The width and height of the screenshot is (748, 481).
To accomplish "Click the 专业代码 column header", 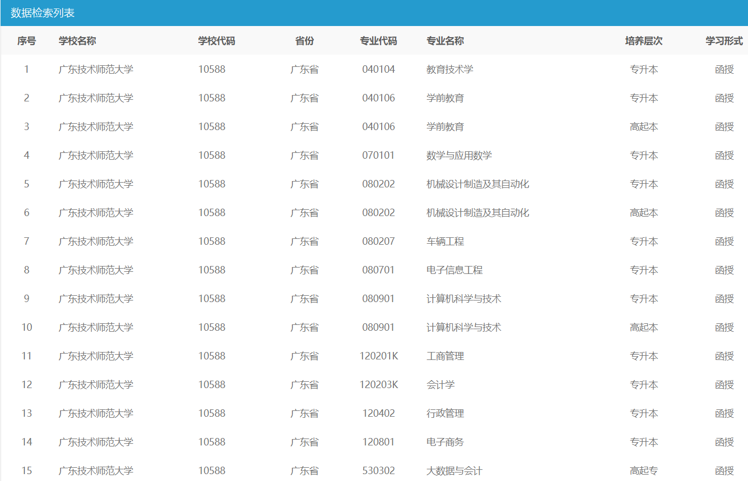I will tap(379, 41).
